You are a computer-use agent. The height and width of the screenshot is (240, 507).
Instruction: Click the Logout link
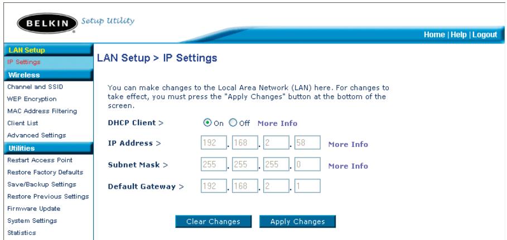(485, 35)
